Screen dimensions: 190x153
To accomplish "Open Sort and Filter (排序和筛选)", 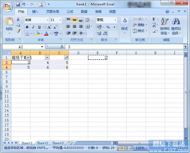I will click(x=165, y=26).
